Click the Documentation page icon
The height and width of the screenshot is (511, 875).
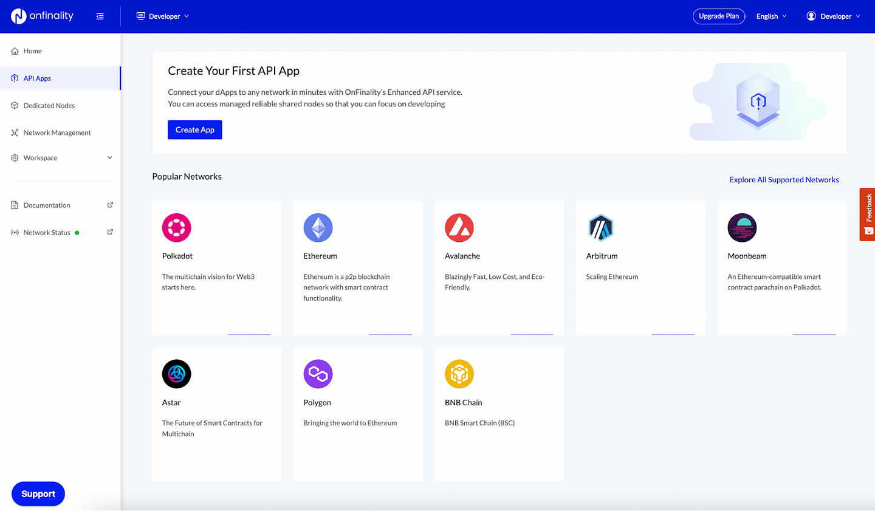(x=15, y=205)
